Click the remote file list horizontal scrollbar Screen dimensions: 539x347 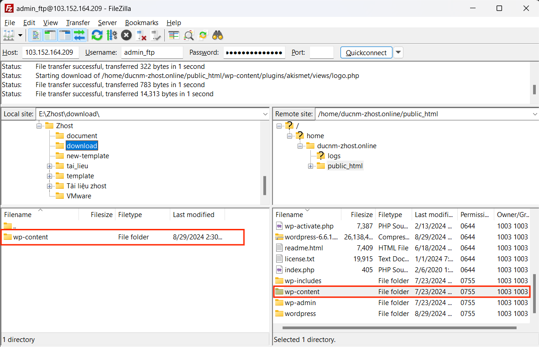pyautogui.click(x=399, y=327)
